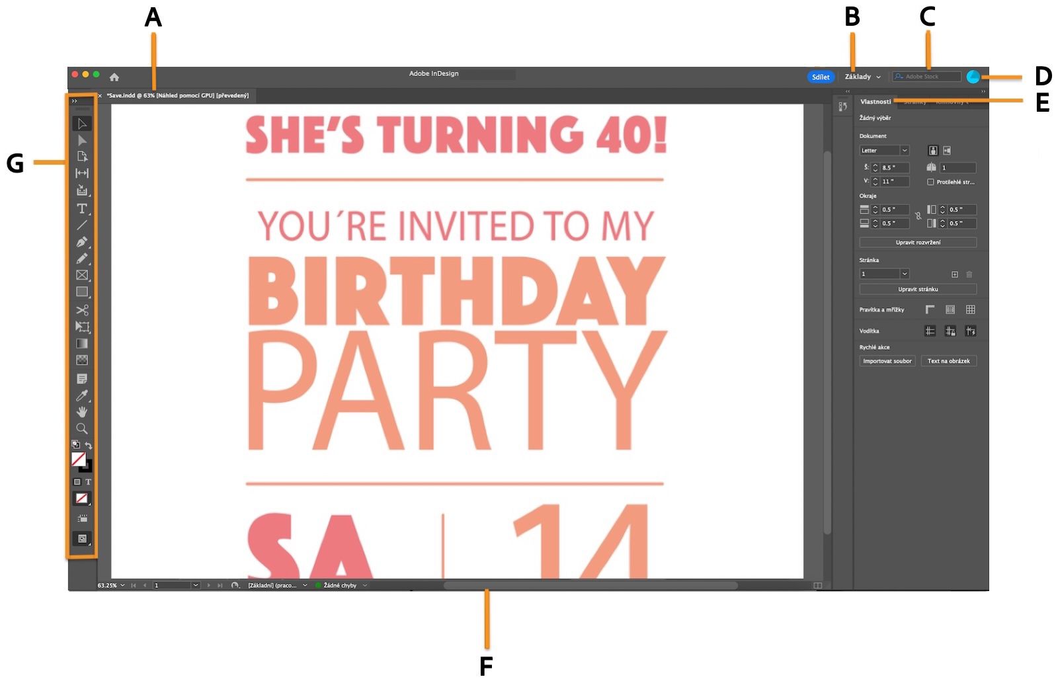The height and width of the screenshot is (683, 1058).
Task: Expand the tools panel double arrow
Action: click(75, 101)
